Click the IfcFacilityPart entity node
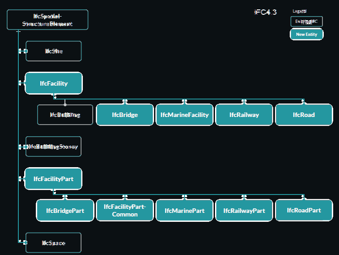 coord(53,179)
